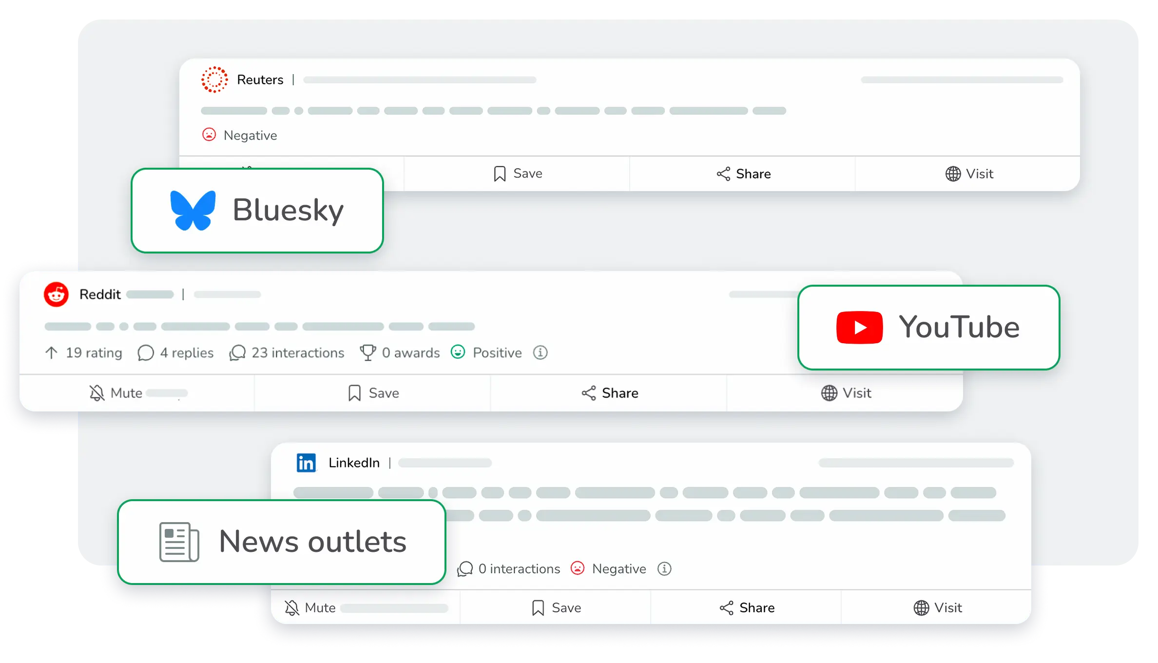Select the YouTube source card

coord(928,327)
